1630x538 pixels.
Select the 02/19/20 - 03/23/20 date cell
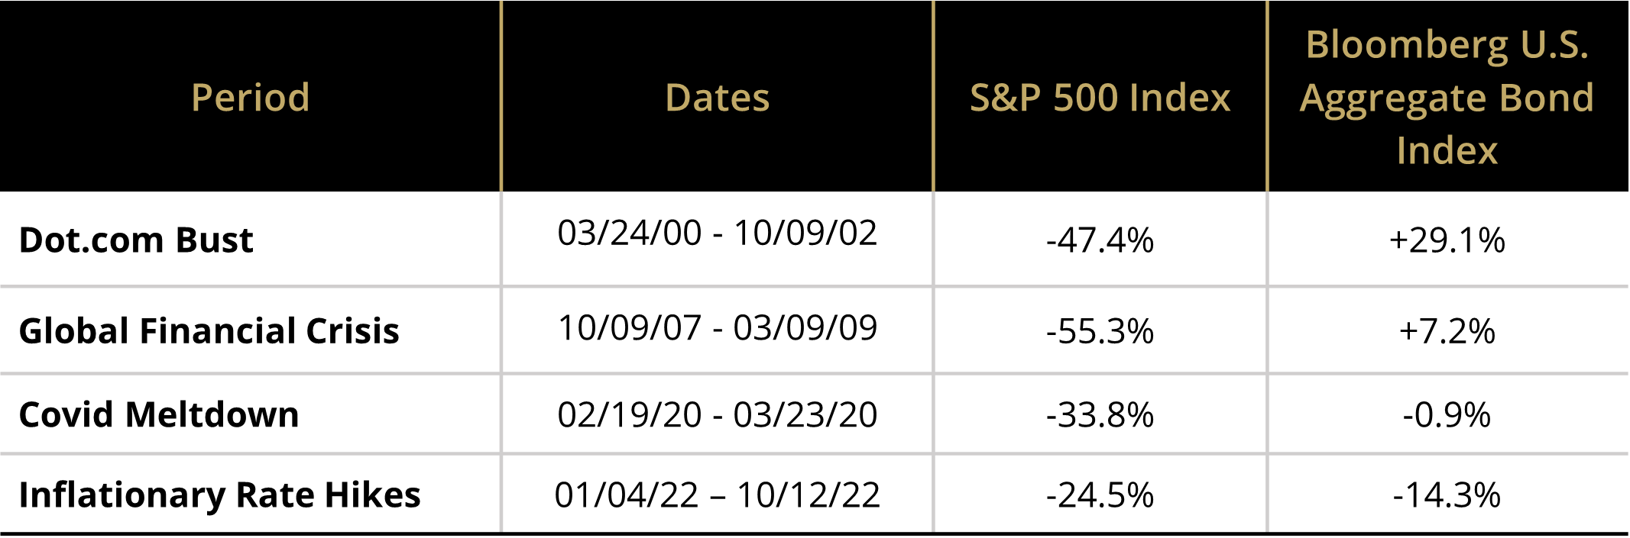pos(717,414)
